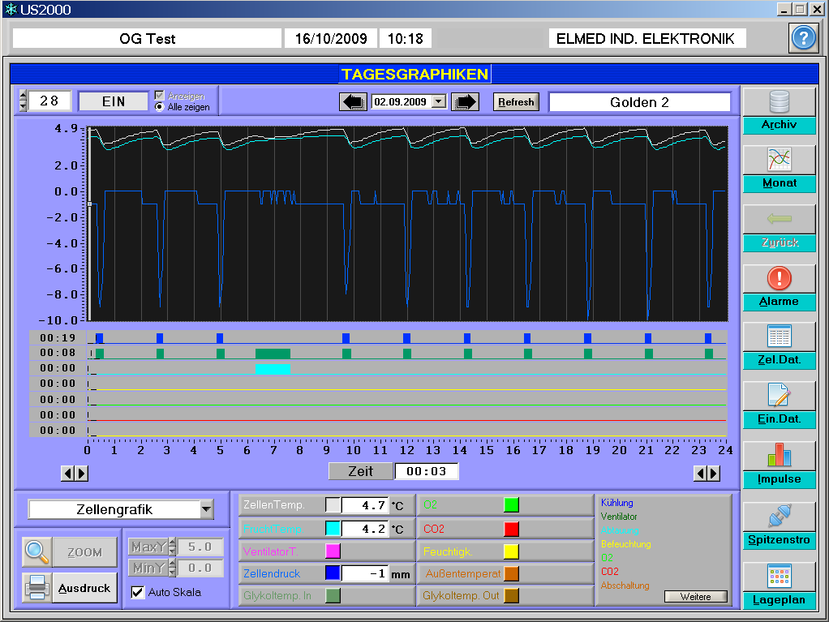Image resolution: width=829 pixels, height=622 pixels.
Task: Open the Archiv database icon
Action: 780,102
